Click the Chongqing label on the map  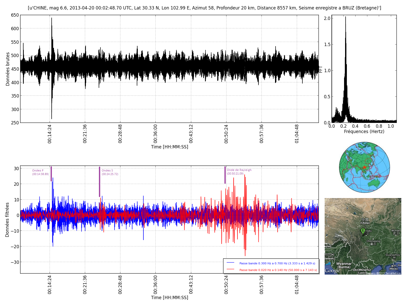pos(373,241)
